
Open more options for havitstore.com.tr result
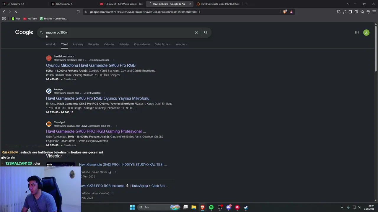(113, 60)
